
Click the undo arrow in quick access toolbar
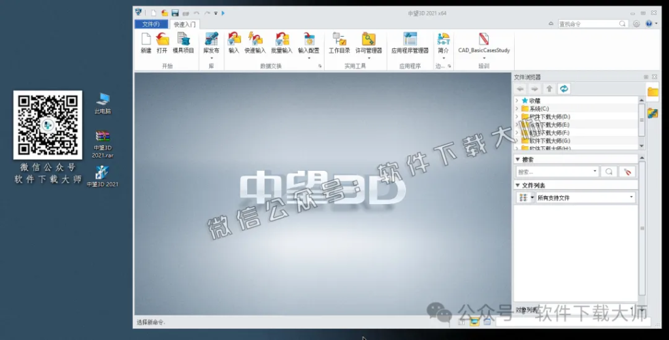coord(196,13)
